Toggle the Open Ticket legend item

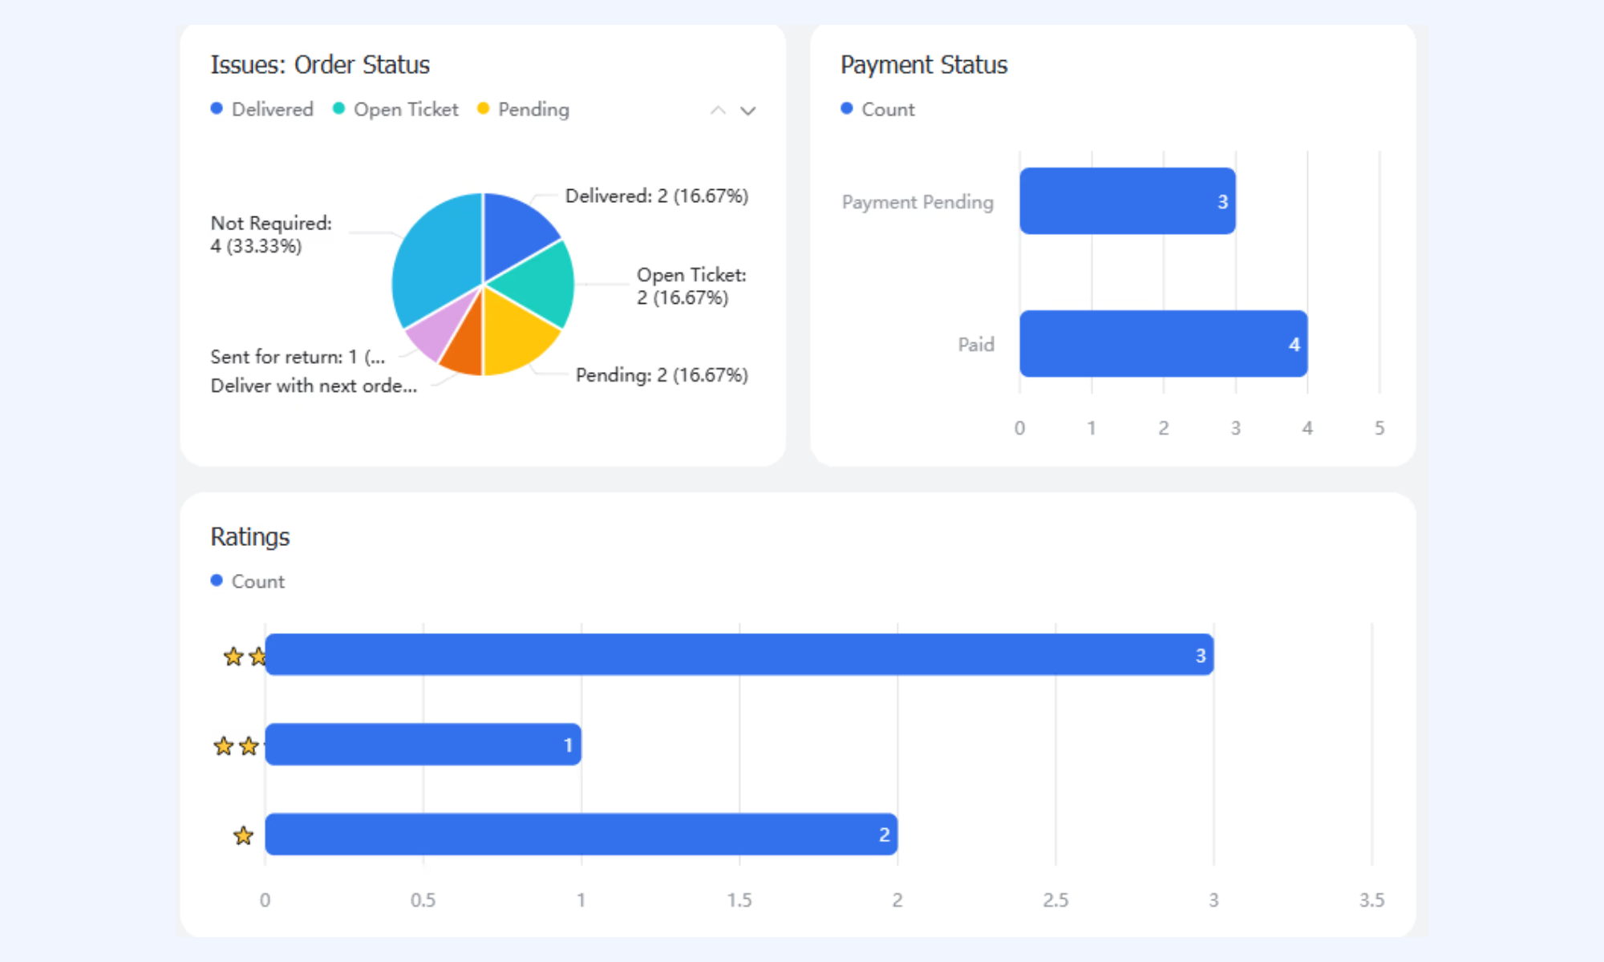coord(395,109)
